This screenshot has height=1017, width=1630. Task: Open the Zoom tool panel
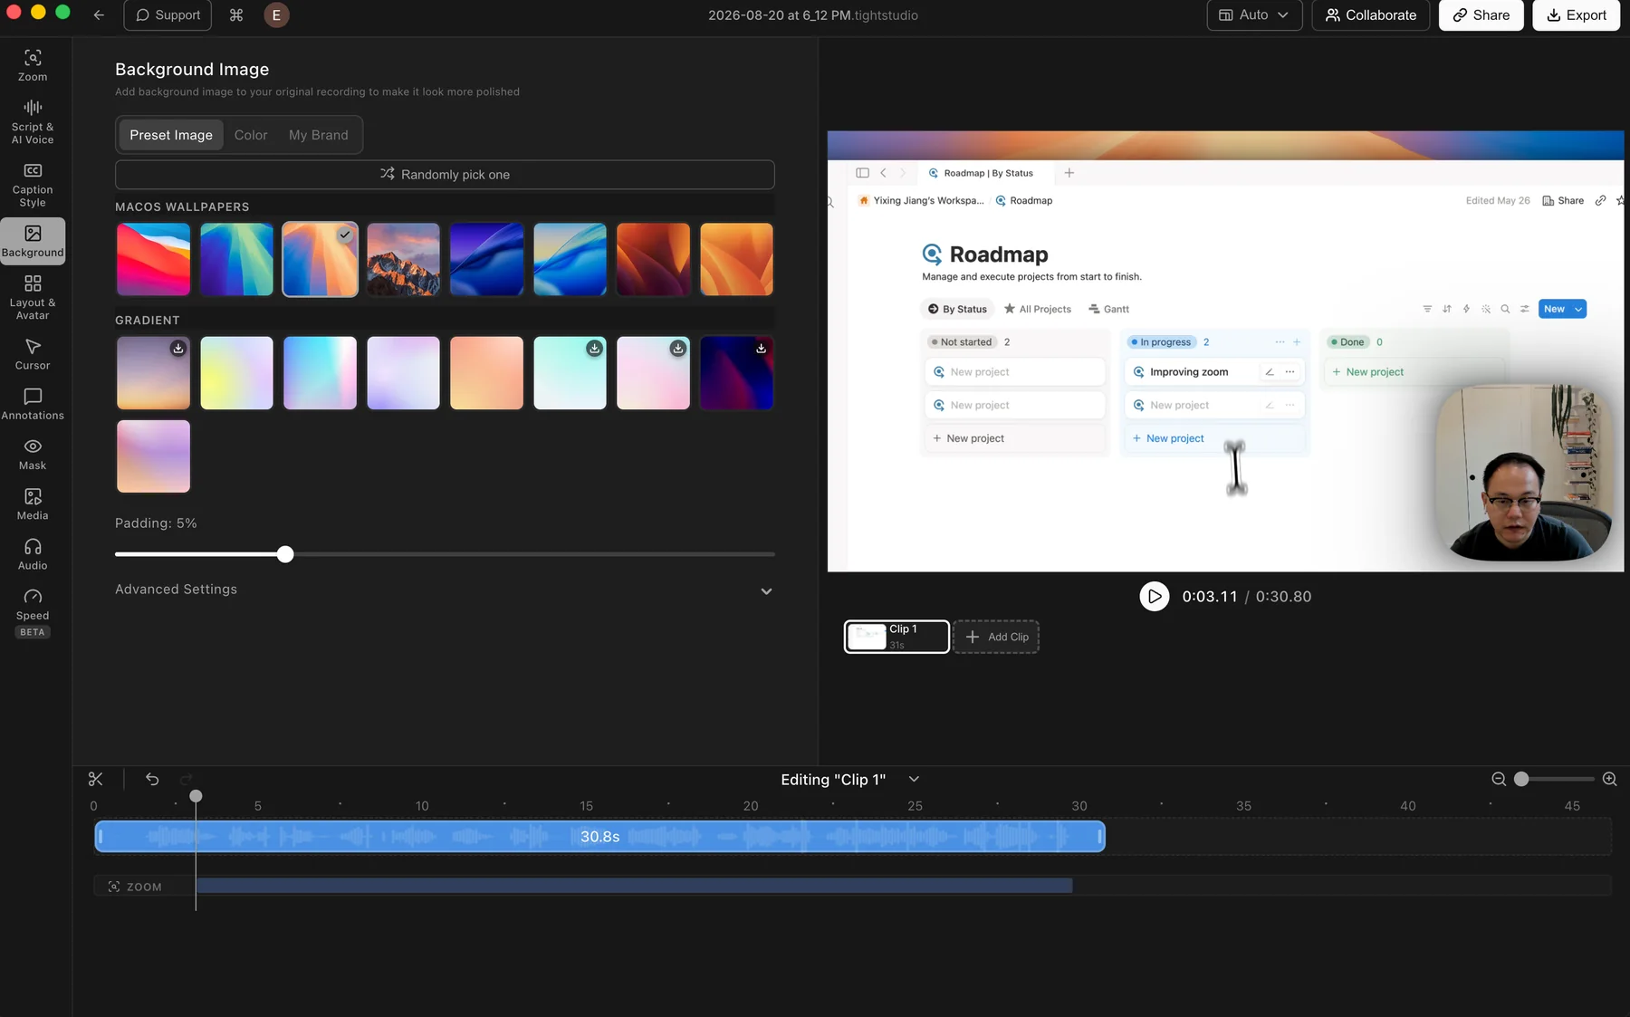33,66
